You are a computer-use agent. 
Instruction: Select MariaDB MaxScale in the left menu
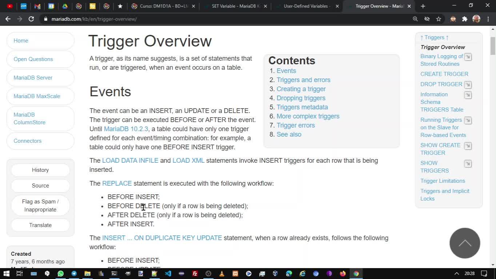40,96
